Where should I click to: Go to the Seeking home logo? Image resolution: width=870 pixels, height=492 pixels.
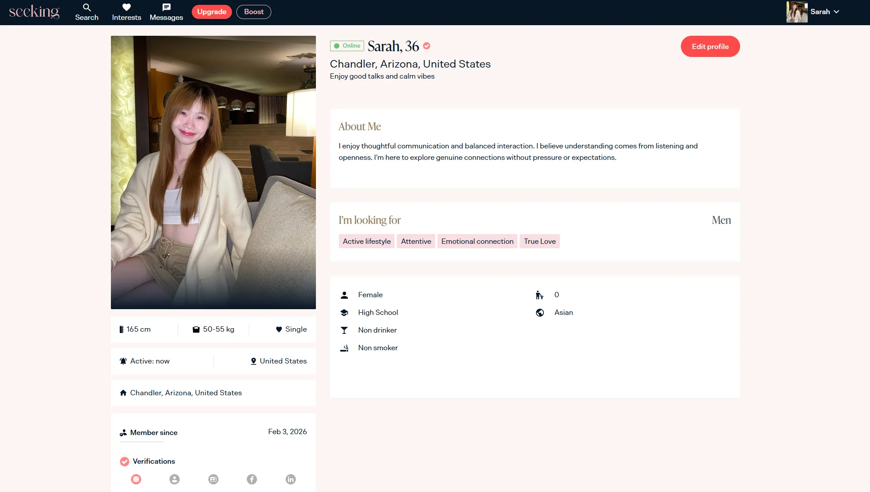[x=34, y=12]
